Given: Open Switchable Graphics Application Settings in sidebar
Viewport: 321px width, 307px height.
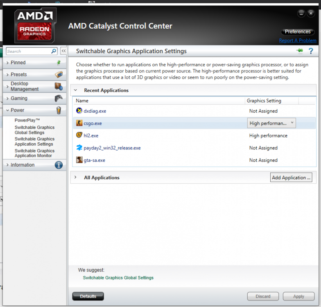Looking at the screenshot, I should click(34, 142).
